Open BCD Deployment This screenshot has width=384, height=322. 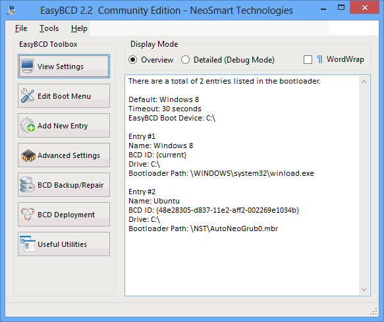64,215
